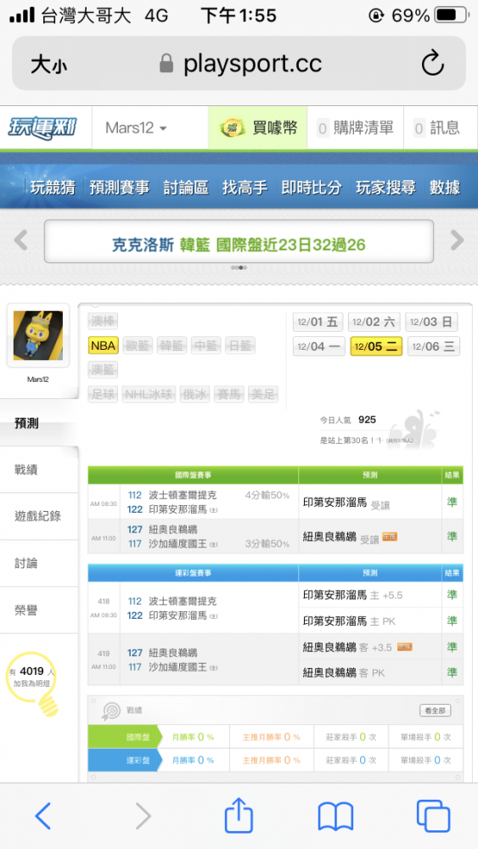This screenshot has height=849, width=478.
Task: Open Safari's share sheet icon
Action: (239, 814)
